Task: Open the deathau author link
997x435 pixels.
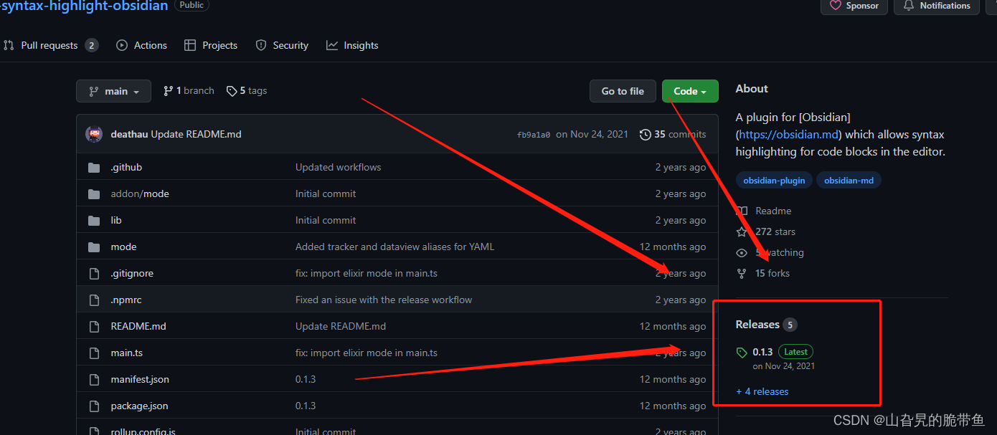Action: pos(129,134)
